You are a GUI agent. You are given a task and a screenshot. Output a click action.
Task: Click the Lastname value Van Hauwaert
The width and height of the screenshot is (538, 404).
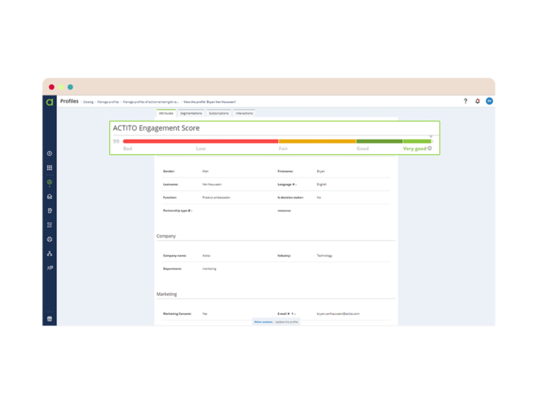tap(212, 184)
